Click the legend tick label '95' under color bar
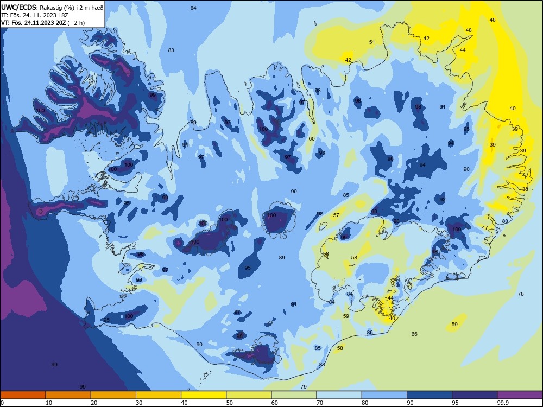This screenshot has width=543, height=407. point(455,403)
